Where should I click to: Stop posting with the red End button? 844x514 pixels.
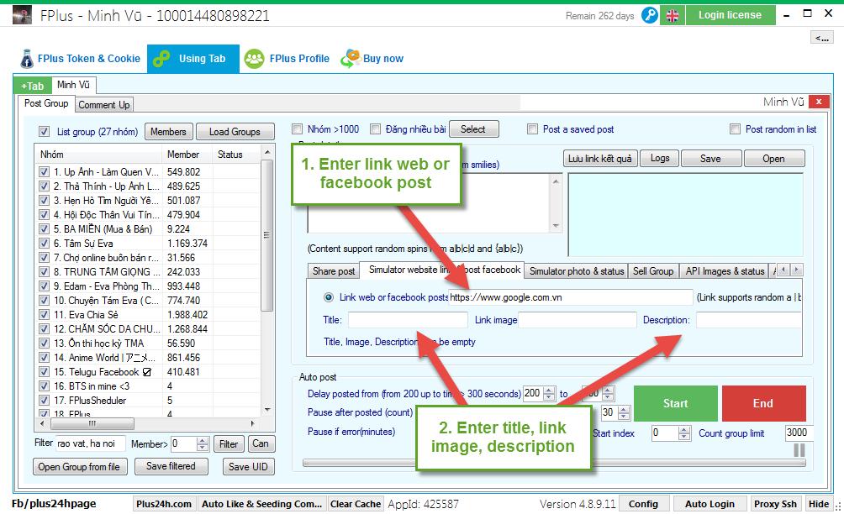click(x=764, y=403)
